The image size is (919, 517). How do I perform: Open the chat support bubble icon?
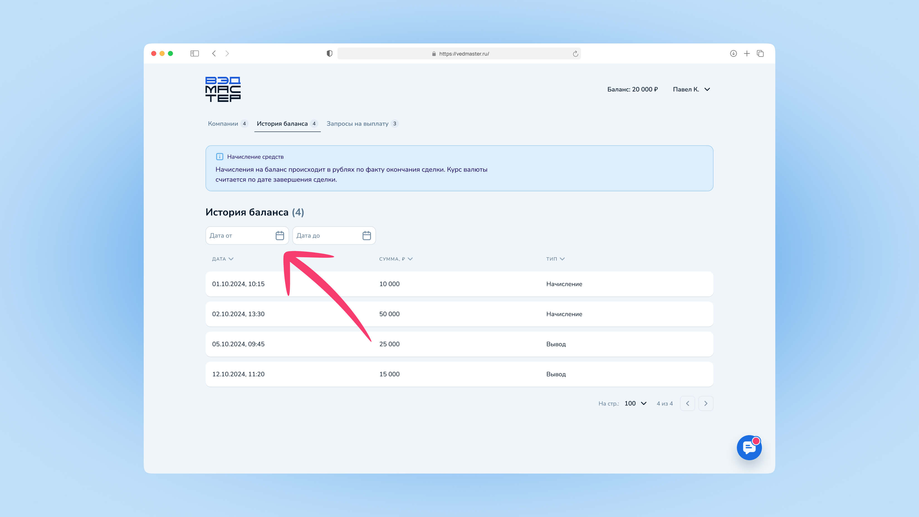tap(749, 447)
